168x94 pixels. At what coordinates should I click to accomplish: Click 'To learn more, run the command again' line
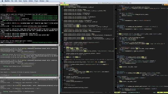pos(16,41)
